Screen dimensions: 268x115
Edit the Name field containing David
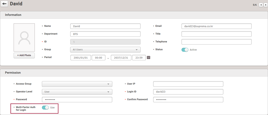tap(105, 26)
